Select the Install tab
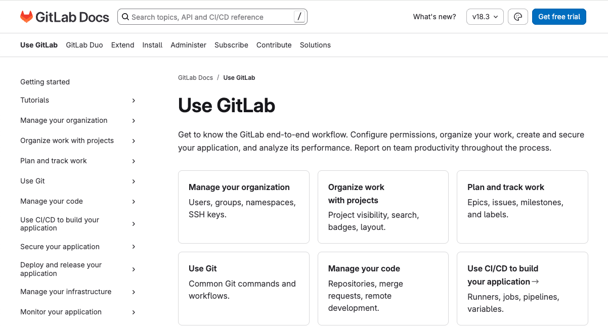The height and width of the screenshot is (327, 608). tap(152, 45)
